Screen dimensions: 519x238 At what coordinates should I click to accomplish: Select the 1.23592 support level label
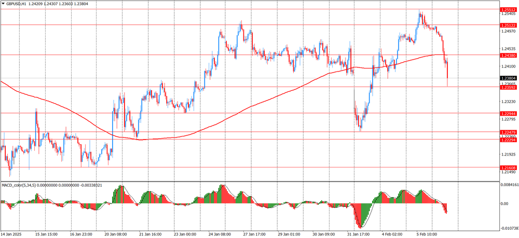(x=508, y=87)
